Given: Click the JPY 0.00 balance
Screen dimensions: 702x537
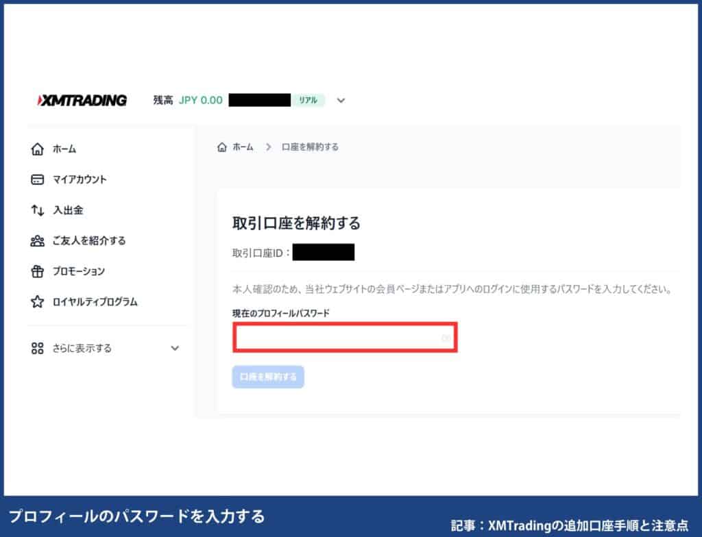Looking at the screenshot, I should click(x=201, y=100).
